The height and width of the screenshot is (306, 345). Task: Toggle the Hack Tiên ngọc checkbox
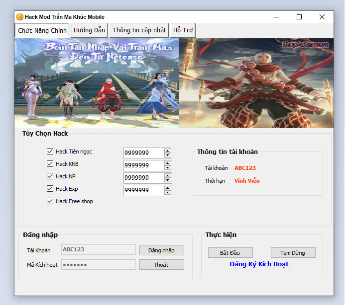(x=50, y=152)
